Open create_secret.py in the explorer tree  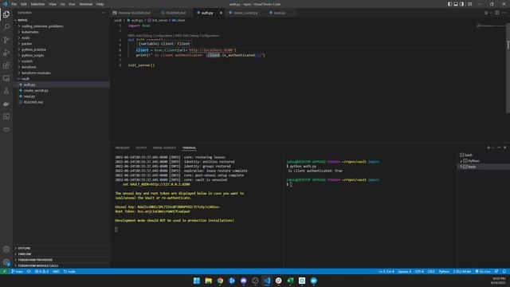(x=36, y=90)
